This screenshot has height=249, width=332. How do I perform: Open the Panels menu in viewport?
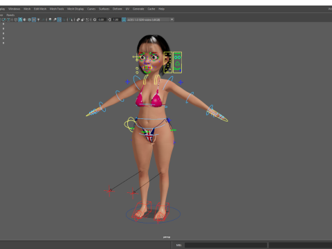[10, 15]
